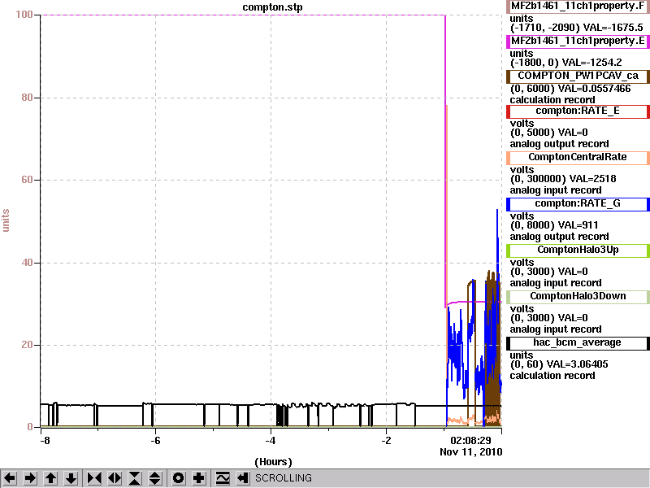
Task: Click the 40 y-axis tick label
Action: coord(27,263)
